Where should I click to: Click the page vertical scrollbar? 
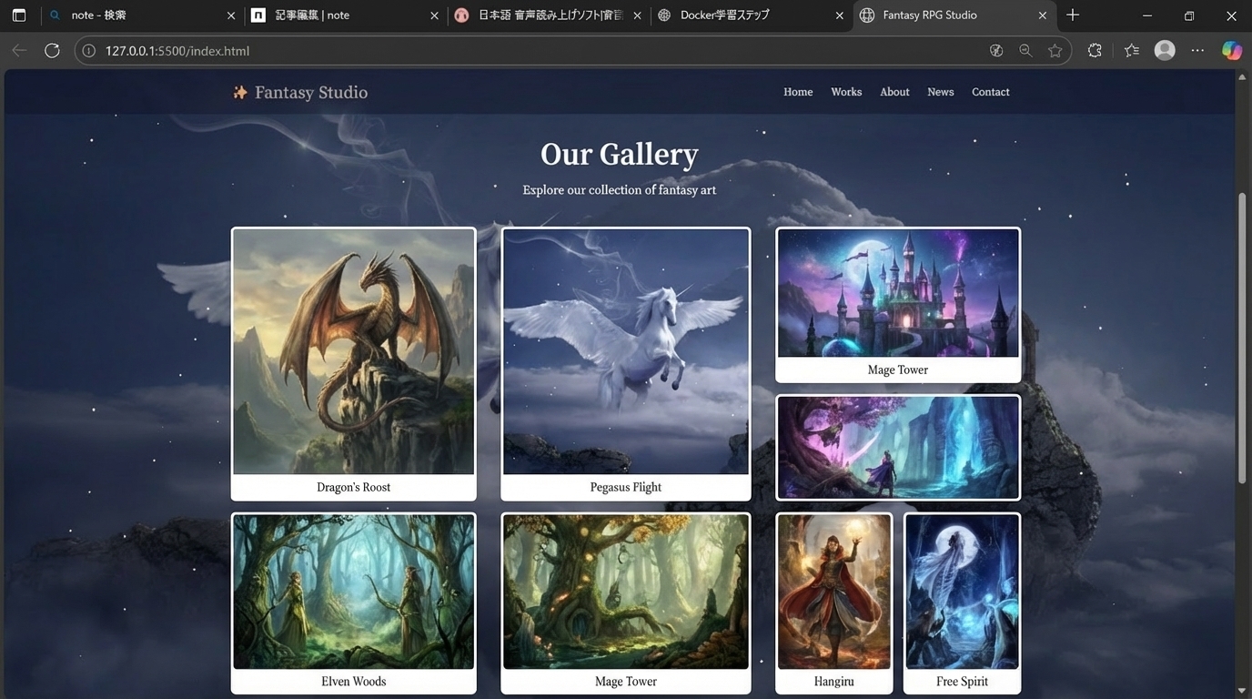pyautogui.click(x=1242, y=337)
